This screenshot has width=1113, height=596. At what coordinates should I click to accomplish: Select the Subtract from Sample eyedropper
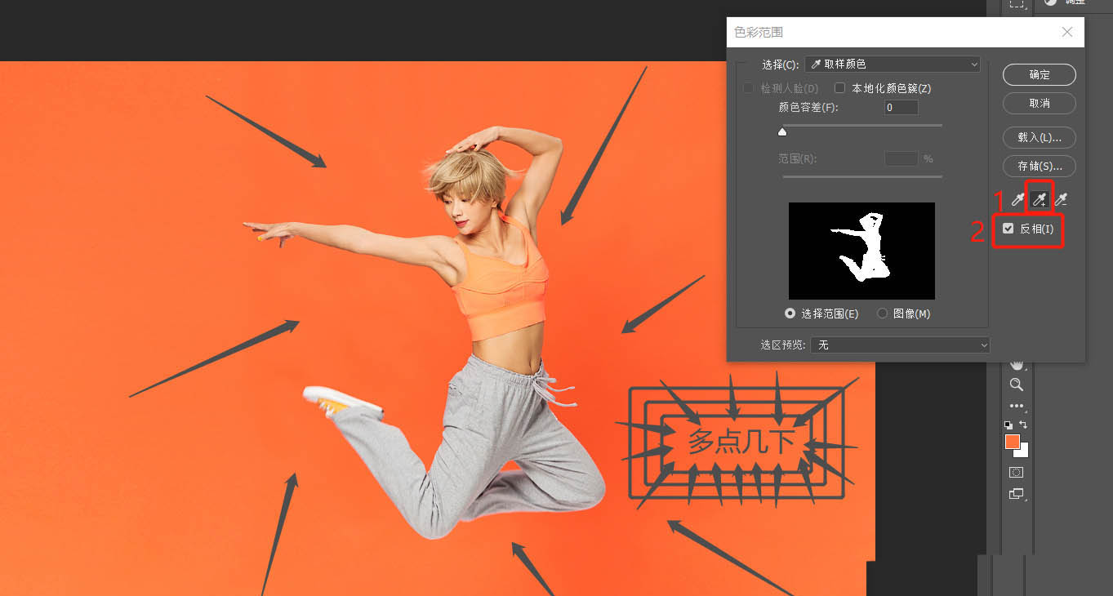1061,199
